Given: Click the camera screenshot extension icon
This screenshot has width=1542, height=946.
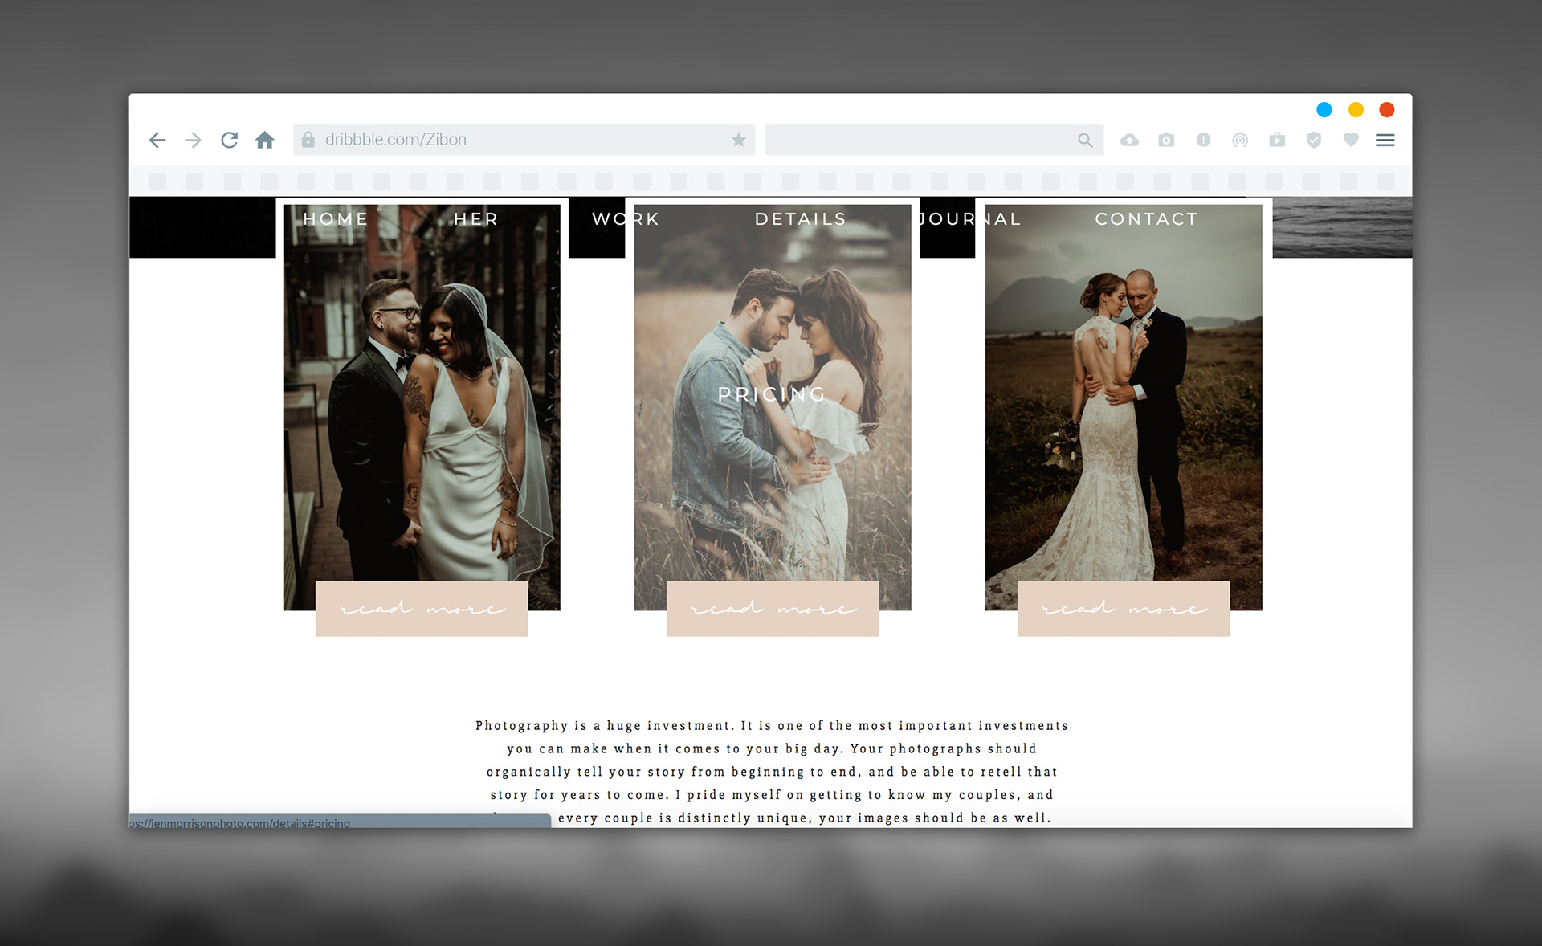Looking at the screenshot, I should click(x=1166, y=140).
